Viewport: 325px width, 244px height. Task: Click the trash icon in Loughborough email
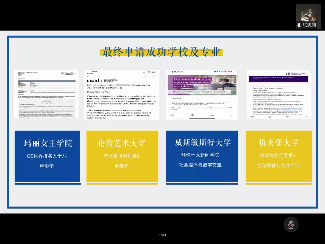270,117
